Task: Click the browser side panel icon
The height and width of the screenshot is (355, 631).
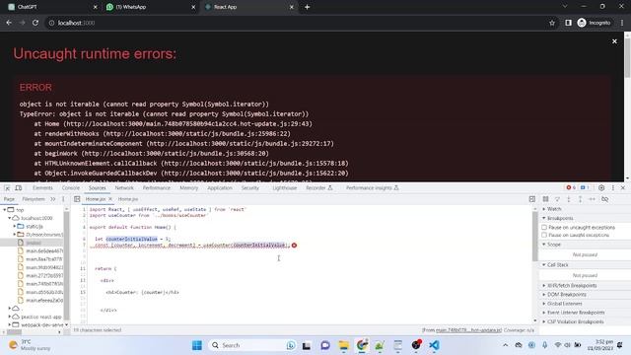Action: coord(568,23)
